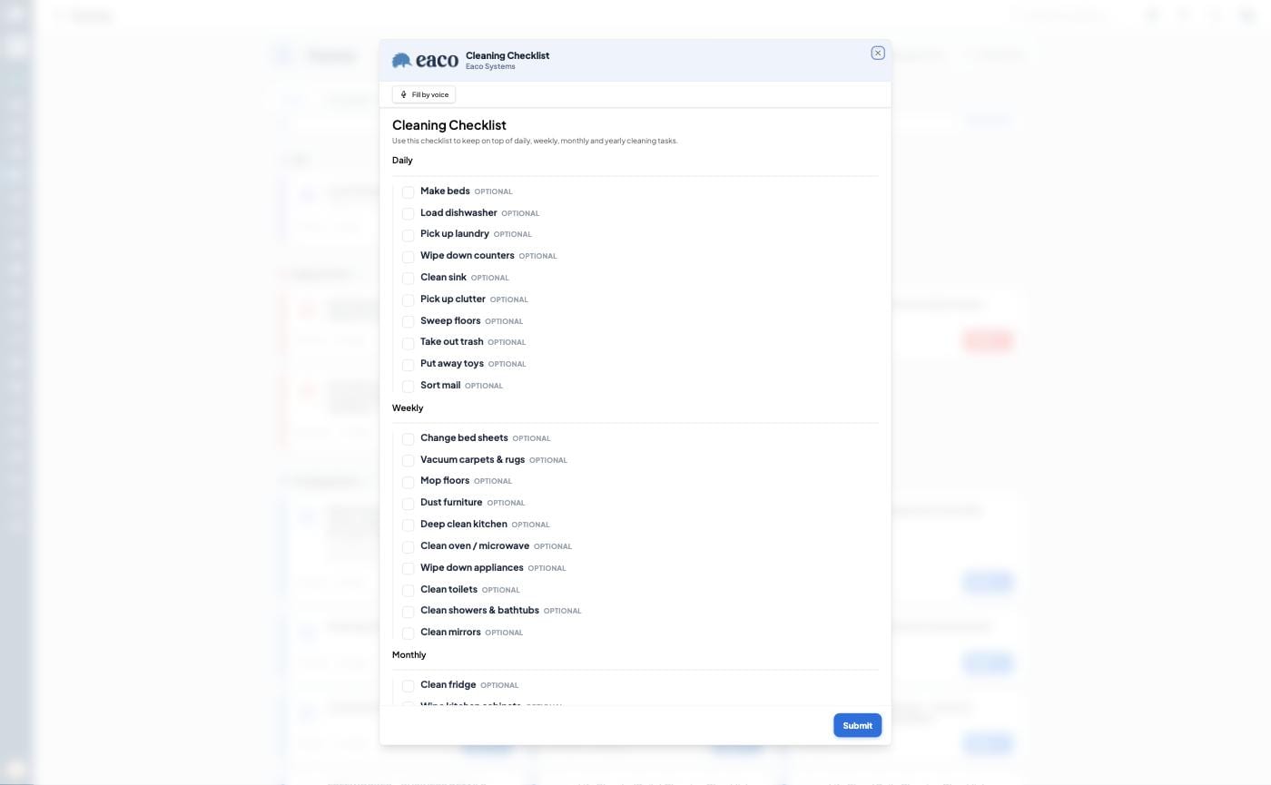Screen dimensions: 1271x785
Task: Mark Wipe down appliances checkbox
Action: point(409,569)
